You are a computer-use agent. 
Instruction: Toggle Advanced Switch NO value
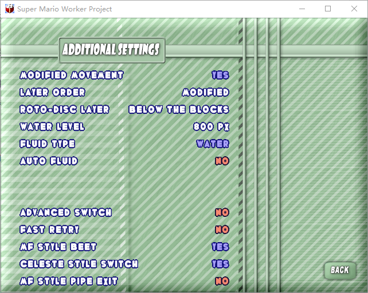[222, 212]
